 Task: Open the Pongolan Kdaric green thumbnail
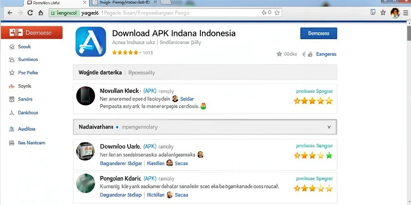[x=85, y=183]
